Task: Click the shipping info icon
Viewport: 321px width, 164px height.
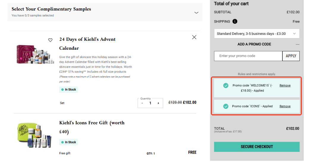Action: pyautogui.click(x=235, y=21)
